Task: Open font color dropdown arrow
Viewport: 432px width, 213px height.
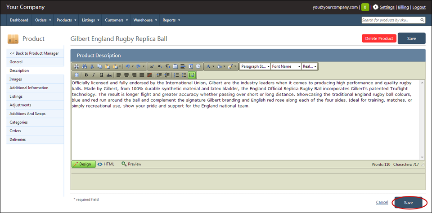Action: click(x=213, y=66)
